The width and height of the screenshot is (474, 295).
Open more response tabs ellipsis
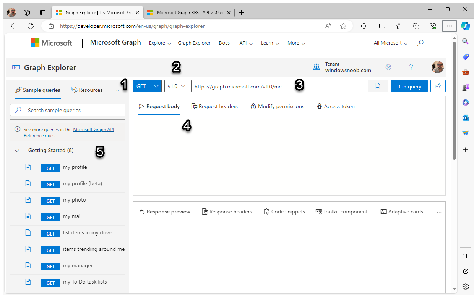(x=439, y=212)
